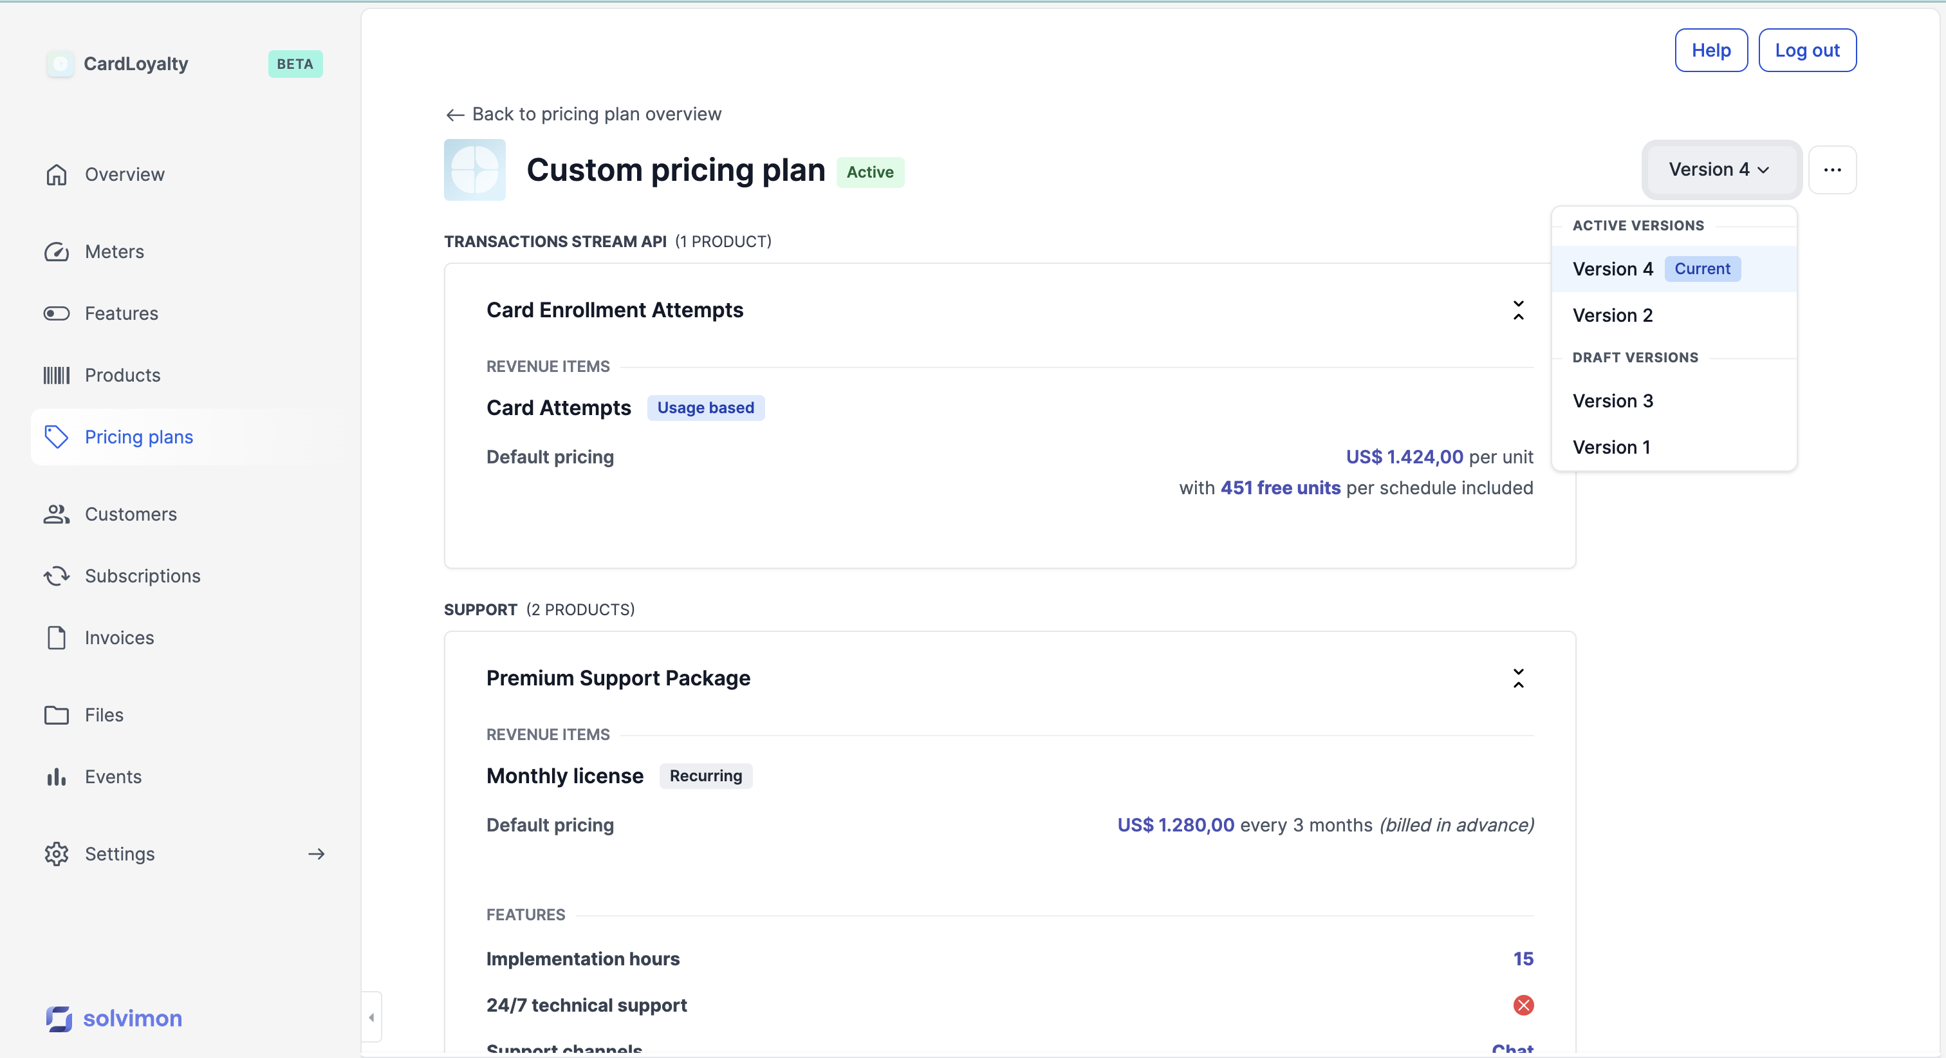Screen dimensions: 1946x1058
Task: Collapse the Card Enrollment Attempts section
Action: (1517, 310)
